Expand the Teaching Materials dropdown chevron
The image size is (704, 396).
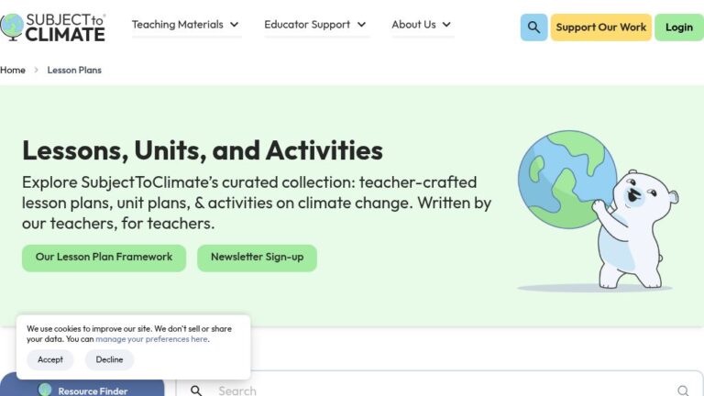235,25
